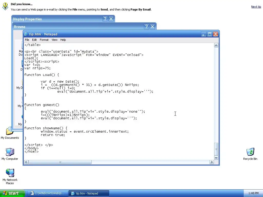Screen dimensions: 263x197
Task: Click the line 'var d = new Date();'
Action: coord(60,81)
